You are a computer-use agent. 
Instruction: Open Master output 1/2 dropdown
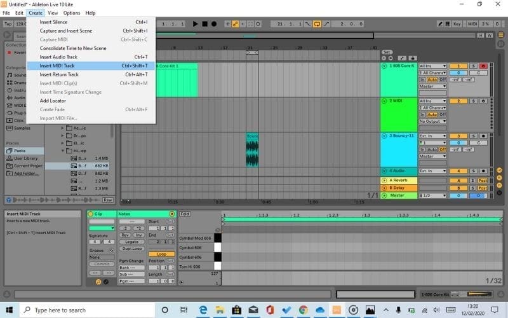[433, 196]
